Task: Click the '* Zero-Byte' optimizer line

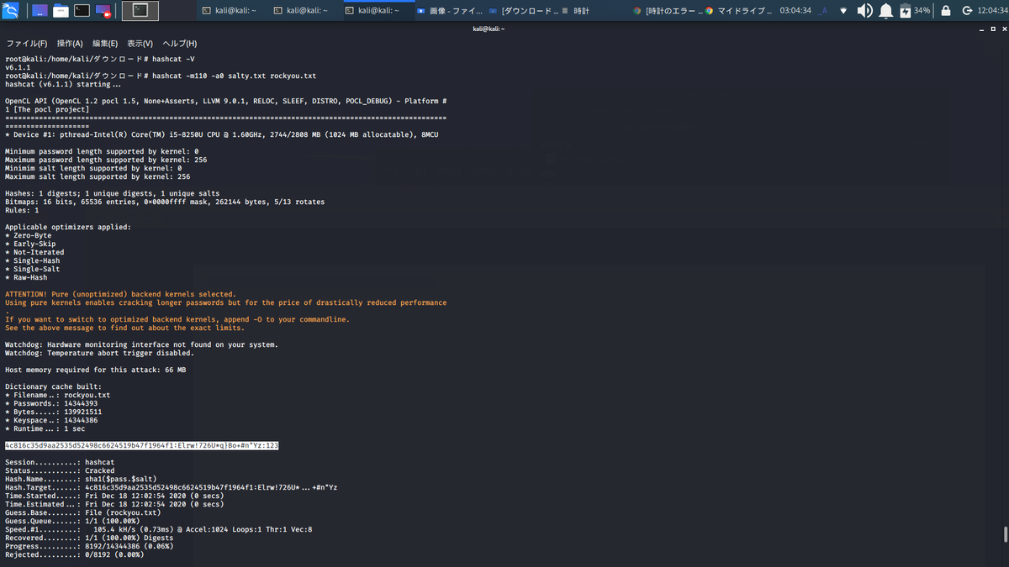Action: pos(29,235)
